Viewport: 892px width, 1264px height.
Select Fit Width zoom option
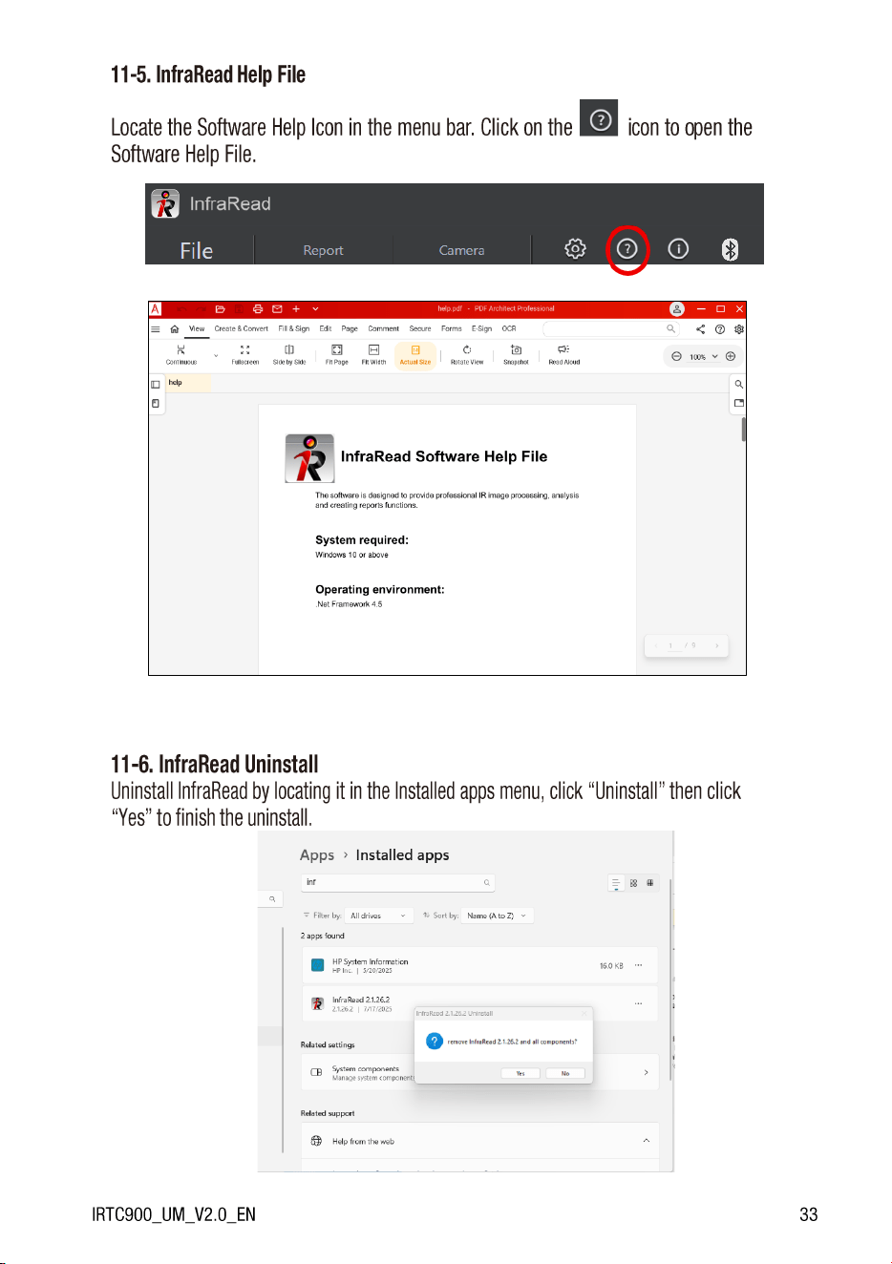[x=373, y=354]
